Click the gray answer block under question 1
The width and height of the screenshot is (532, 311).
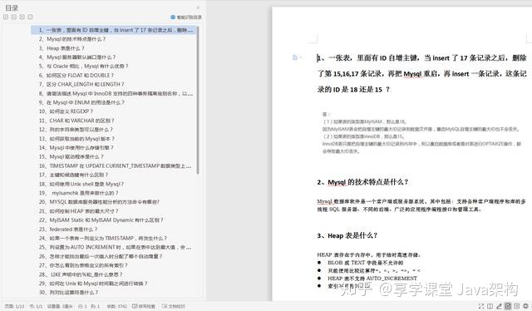(421, 132)
